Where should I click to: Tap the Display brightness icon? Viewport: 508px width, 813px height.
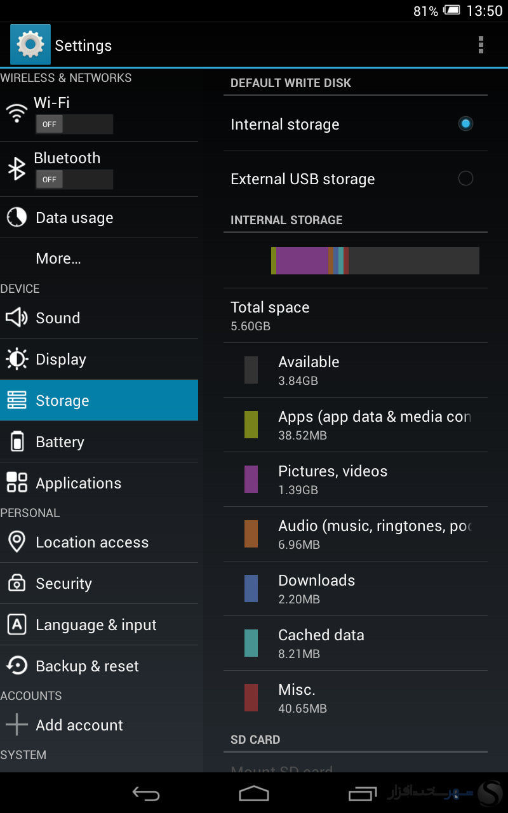(17, 359)
